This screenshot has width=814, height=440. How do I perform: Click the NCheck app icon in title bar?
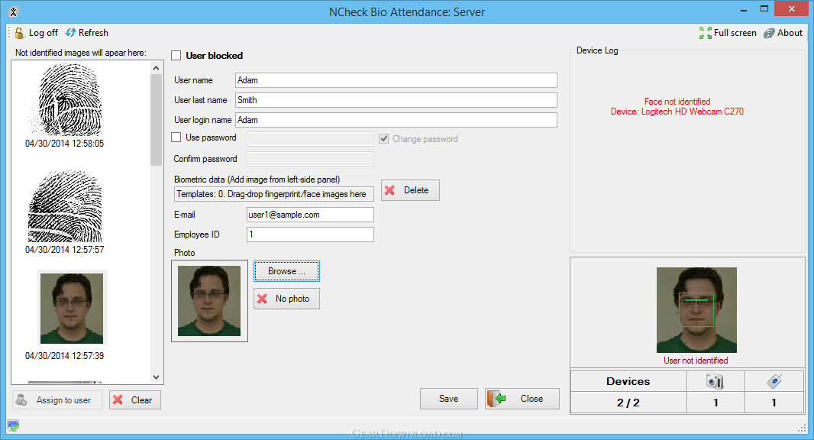pos(14,11)
